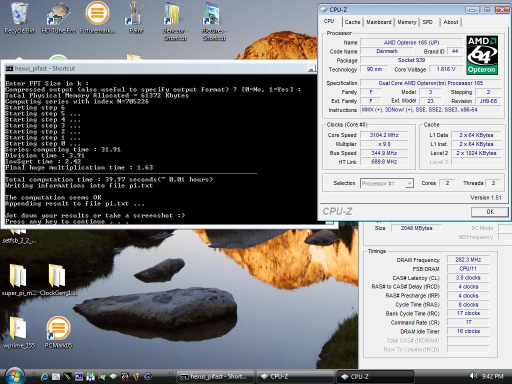Click the 9:42 PM taskbar clock

coord(492,376)
